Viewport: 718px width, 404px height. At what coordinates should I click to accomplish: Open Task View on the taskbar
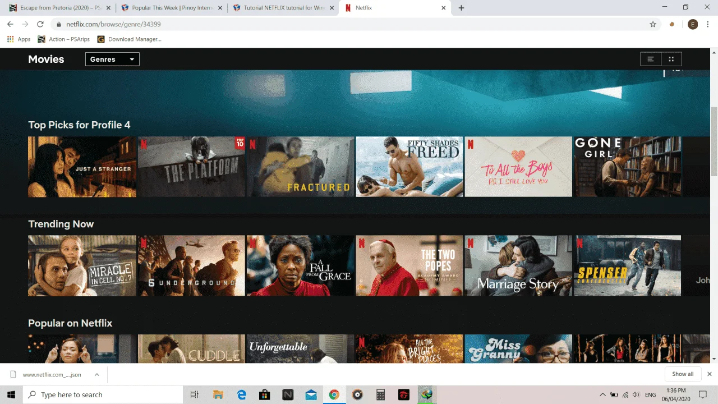point(195,394)
